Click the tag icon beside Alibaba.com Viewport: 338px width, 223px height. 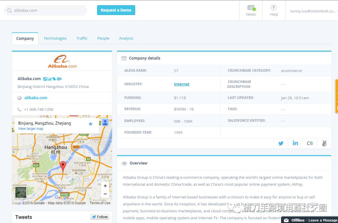[x=54, y=79]
